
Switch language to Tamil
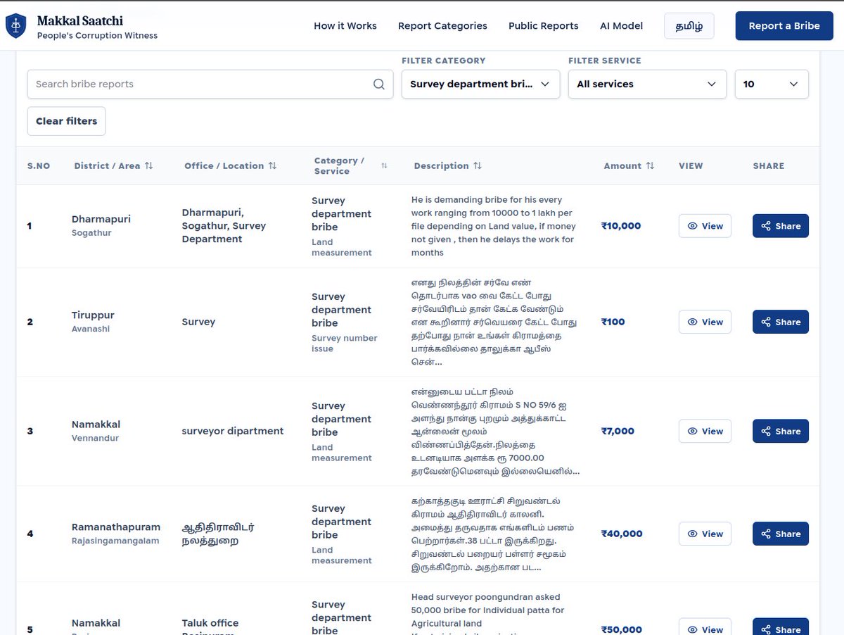coord(689,26)
